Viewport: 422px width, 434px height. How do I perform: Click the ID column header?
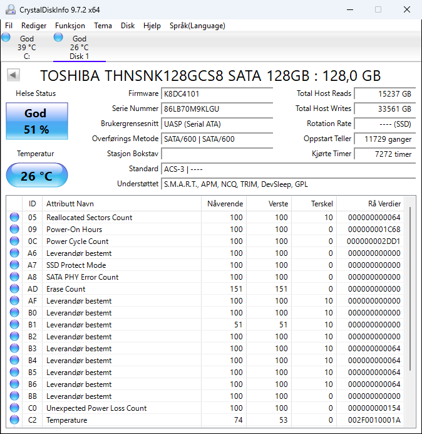click(32, 204)
